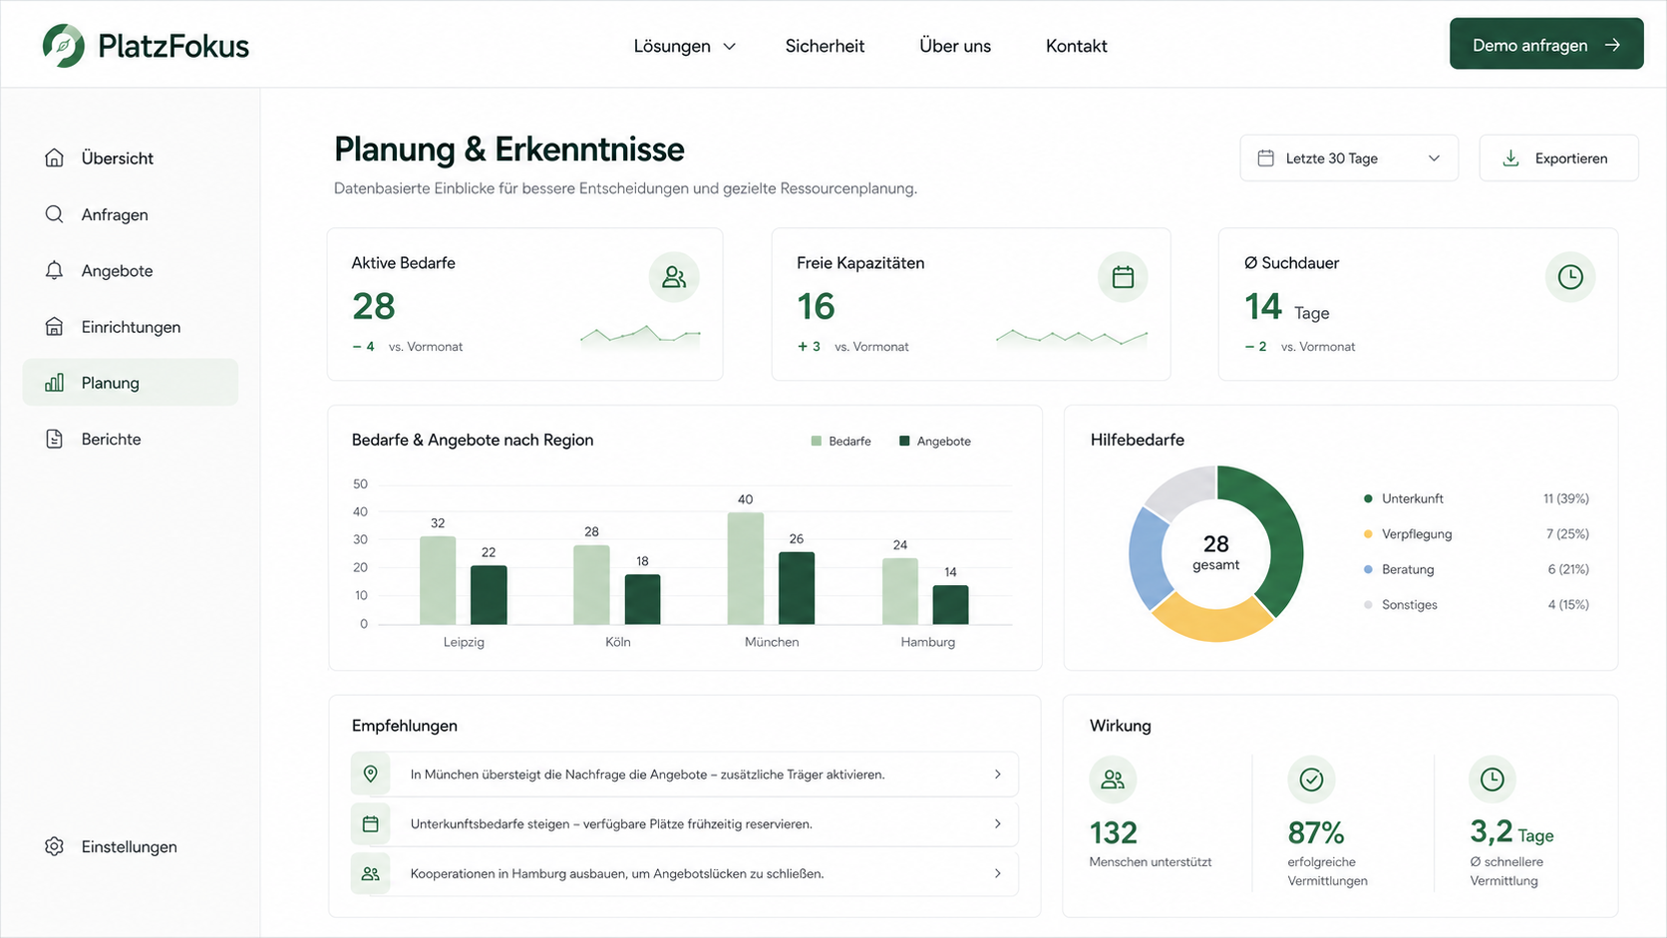
Task: Select Einrichtungen in the sidebar
Action: coord(131,327)
